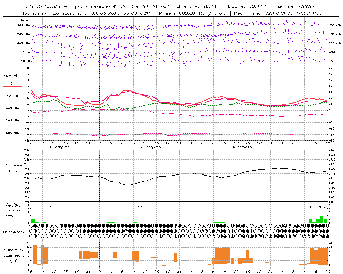Click the (гПа) pressure unit label
The image size is (343, 274).
(x=14, y=172)
